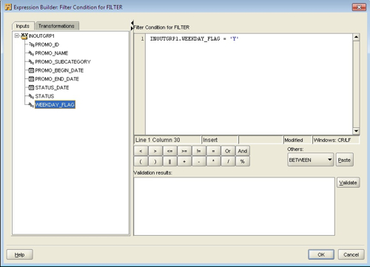Select the highlighted WEEKDAY_FLAG attribute
Image resolution: width=370 pixels, height=267 pixels.
click(55, 105)
